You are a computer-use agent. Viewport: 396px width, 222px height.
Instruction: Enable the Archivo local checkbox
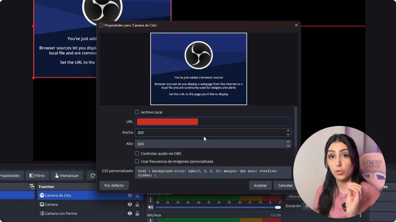pos(137,112)
